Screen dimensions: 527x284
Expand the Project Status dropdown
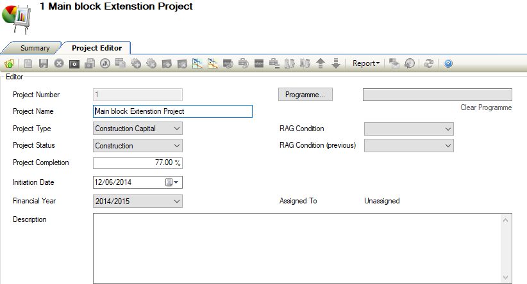[x=177, y=146]
